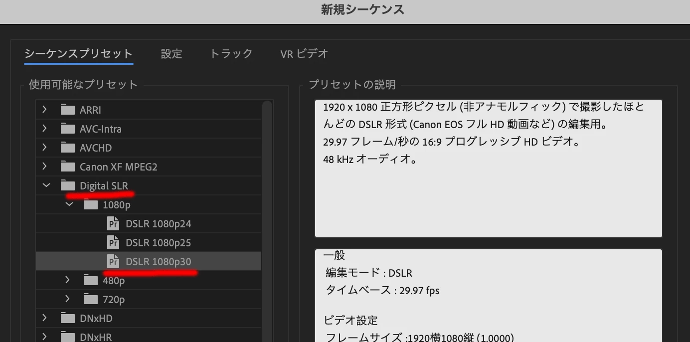Click the AVCHD folder icon
The height and width of the screenshot is (342, 690).
[x=67, y=148]
